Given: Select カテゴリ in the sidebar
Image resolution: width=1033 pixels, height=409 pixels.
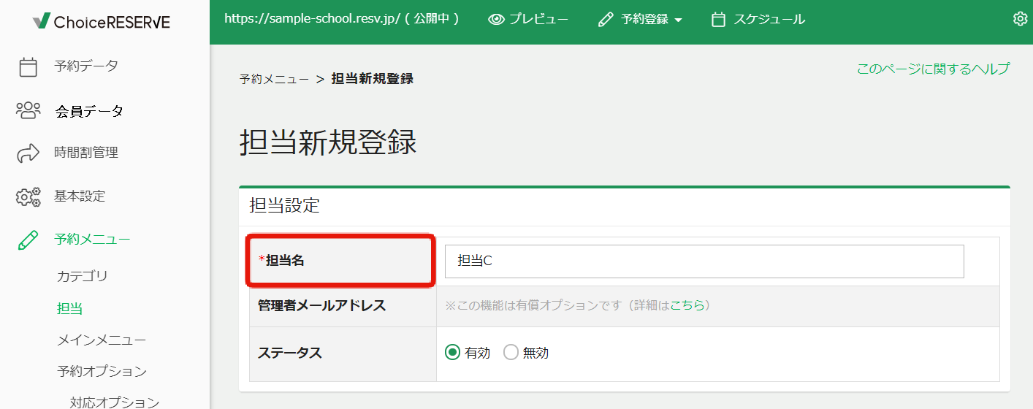Looking at the screenshot, I should (83, 276).
